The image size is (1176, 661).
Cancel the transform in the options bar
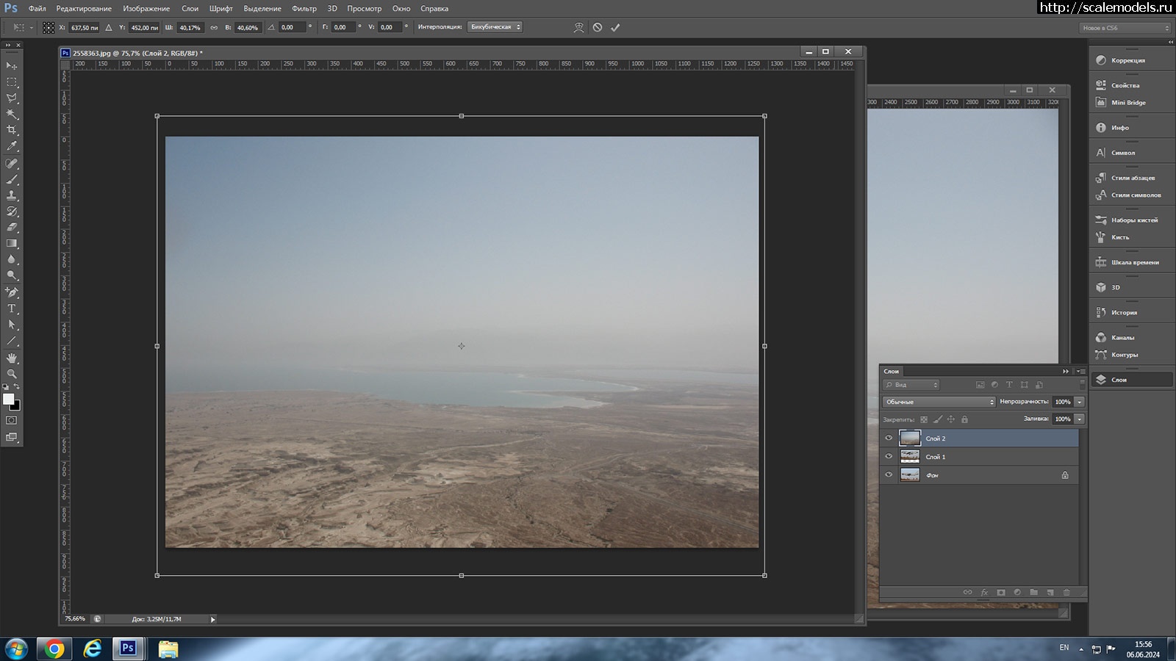click(598, 27)
